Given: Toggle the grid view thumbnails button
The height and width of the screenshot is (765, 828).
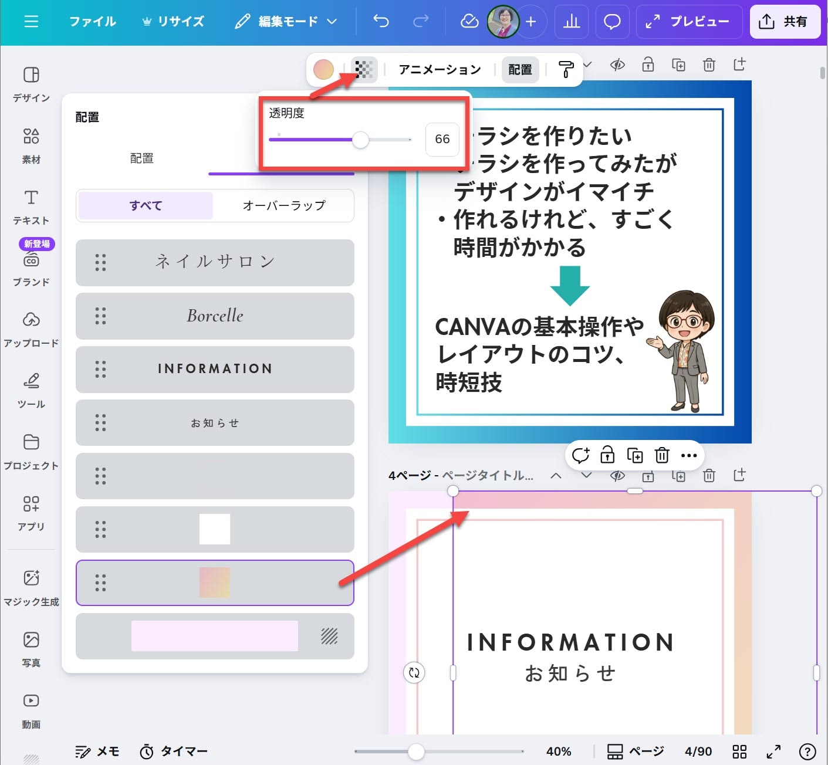Looking at the screenshot, I should point(739,752).
